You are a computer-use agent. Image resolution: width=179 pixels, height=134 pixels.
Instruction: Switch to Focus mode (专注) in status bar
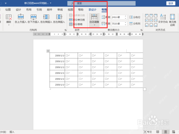coord(147,132)
